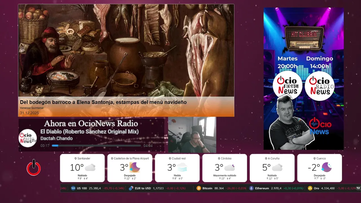The image size is (361, 203).
Task: Click the artist name Dactah Chando
Action: 56,138
